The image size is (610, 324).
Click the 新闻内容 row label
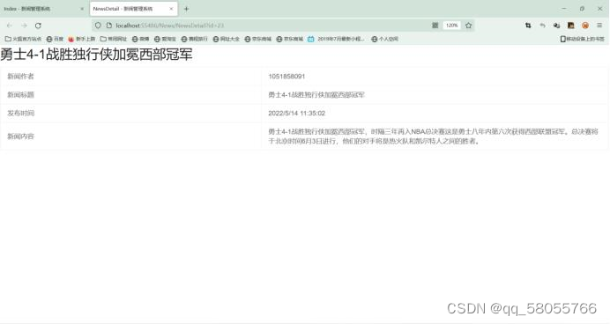[x=20, y=136]
